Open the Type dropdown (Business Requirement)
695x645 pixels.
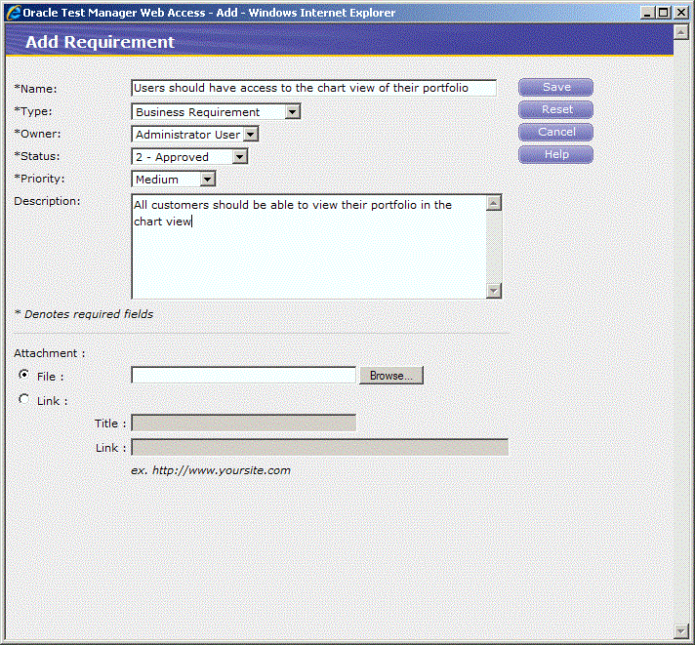[x=216, y=111]
